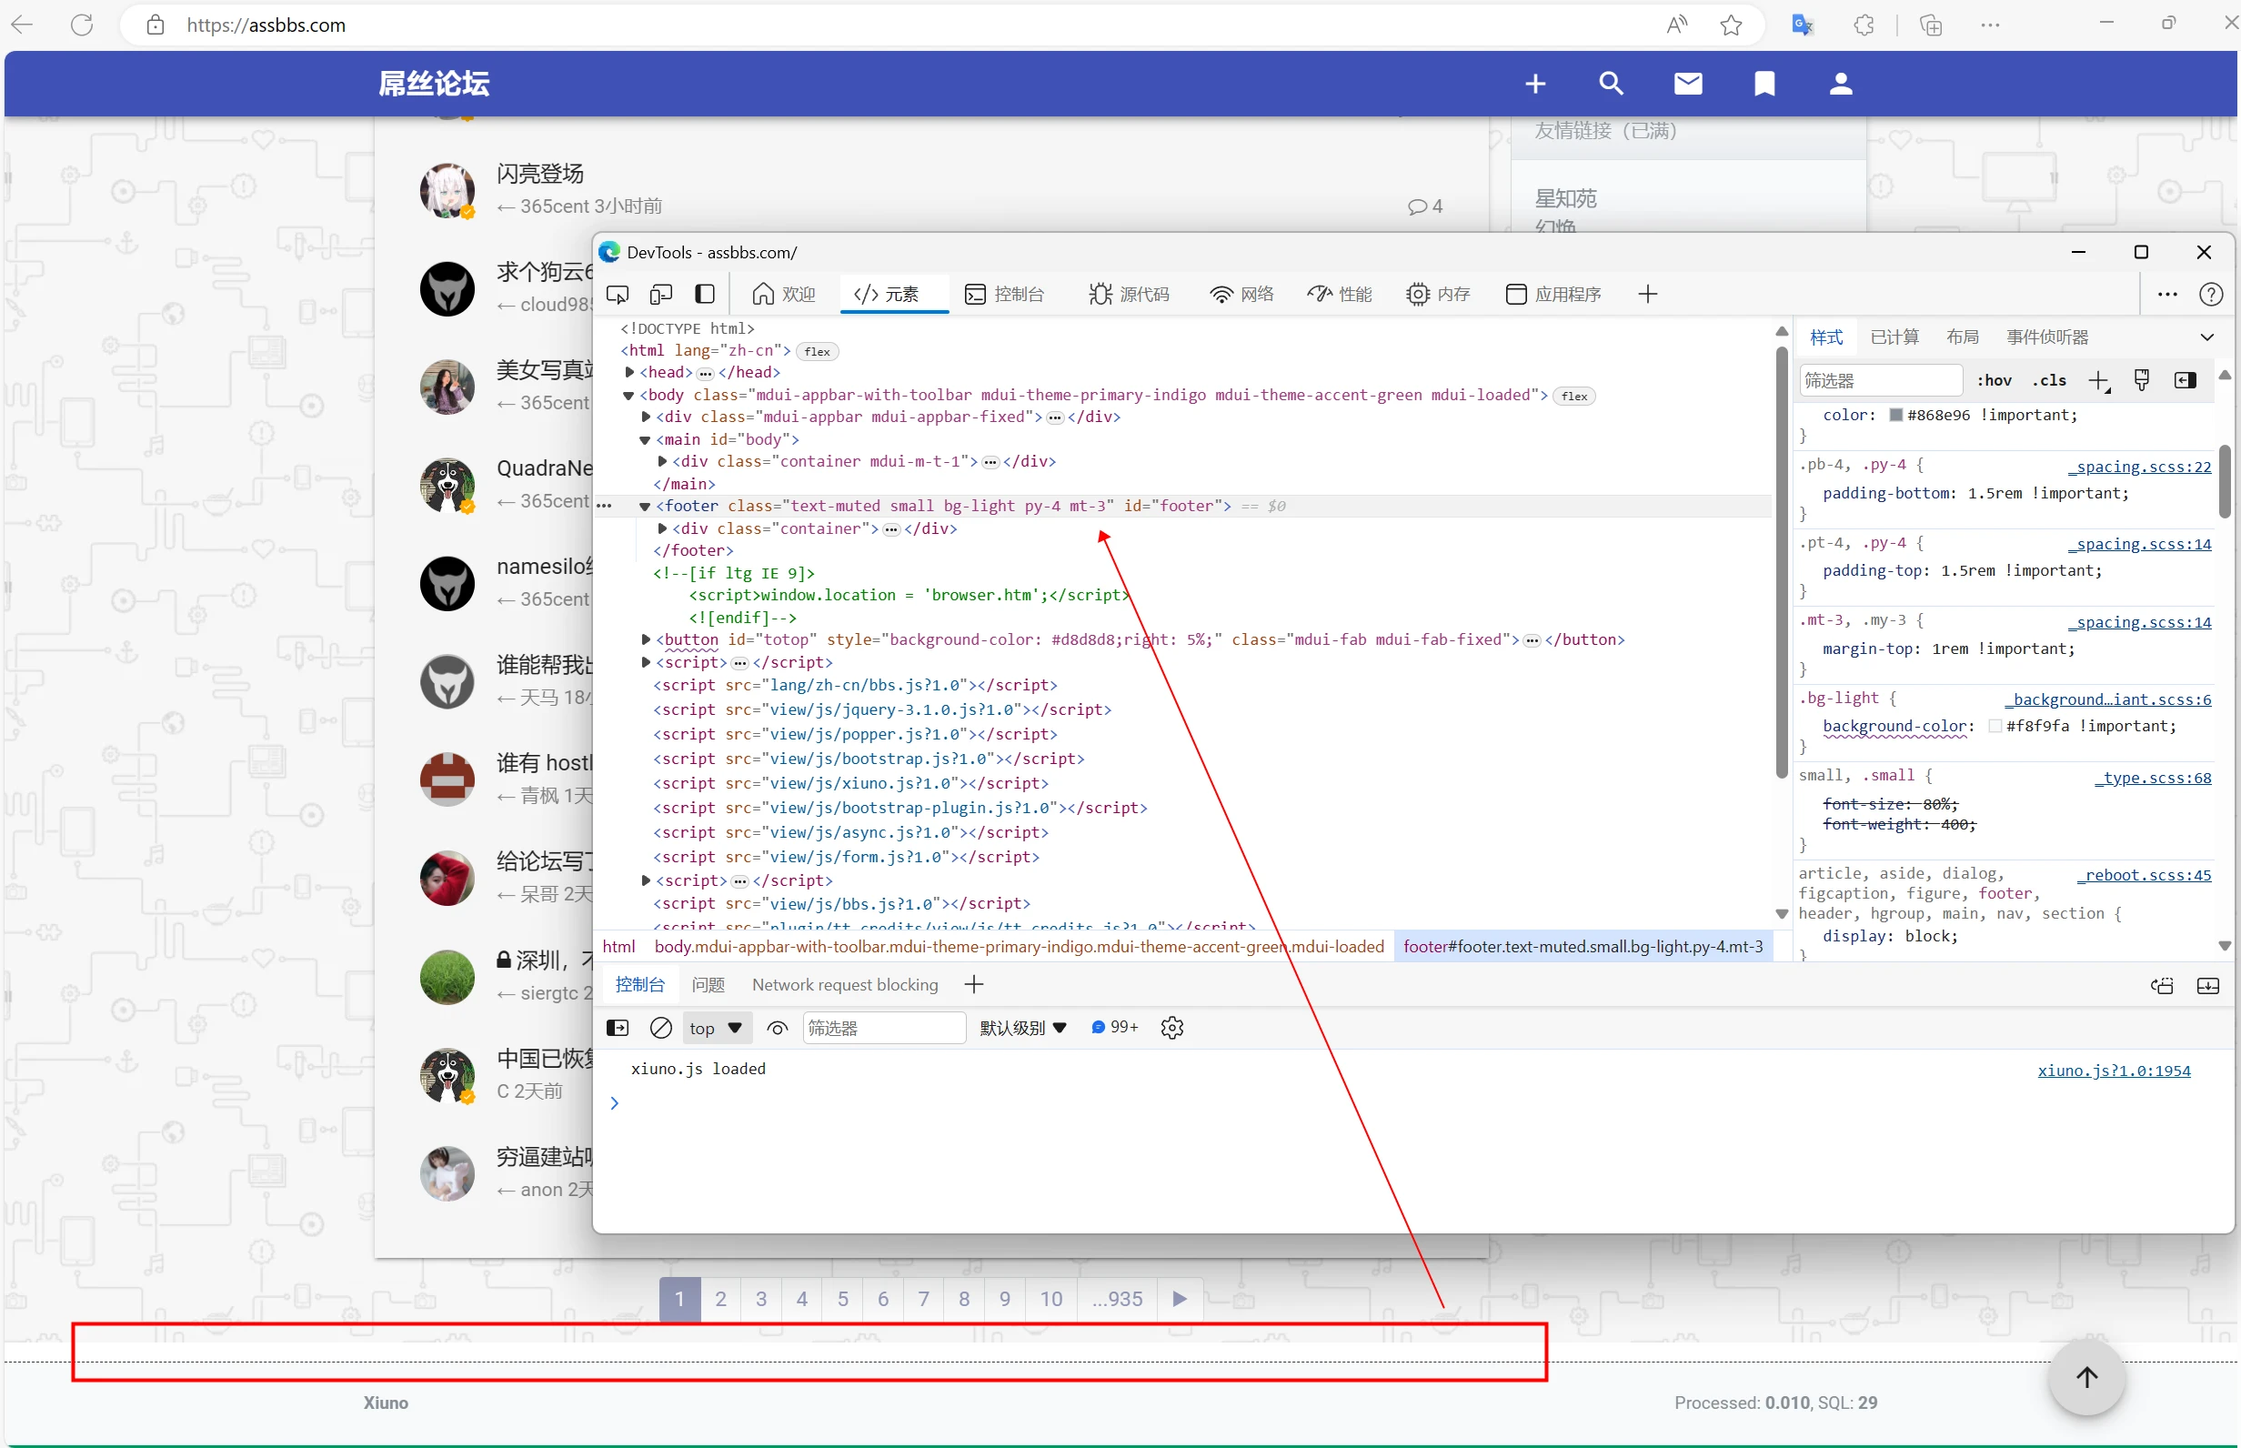Click the Performance panel icon in DevTools

point(1338,294)
